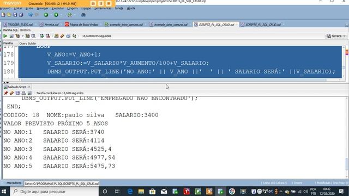Click the Marcadores tab at bottom
Viewport: 349px width, 196px height.
pos(14,183)
